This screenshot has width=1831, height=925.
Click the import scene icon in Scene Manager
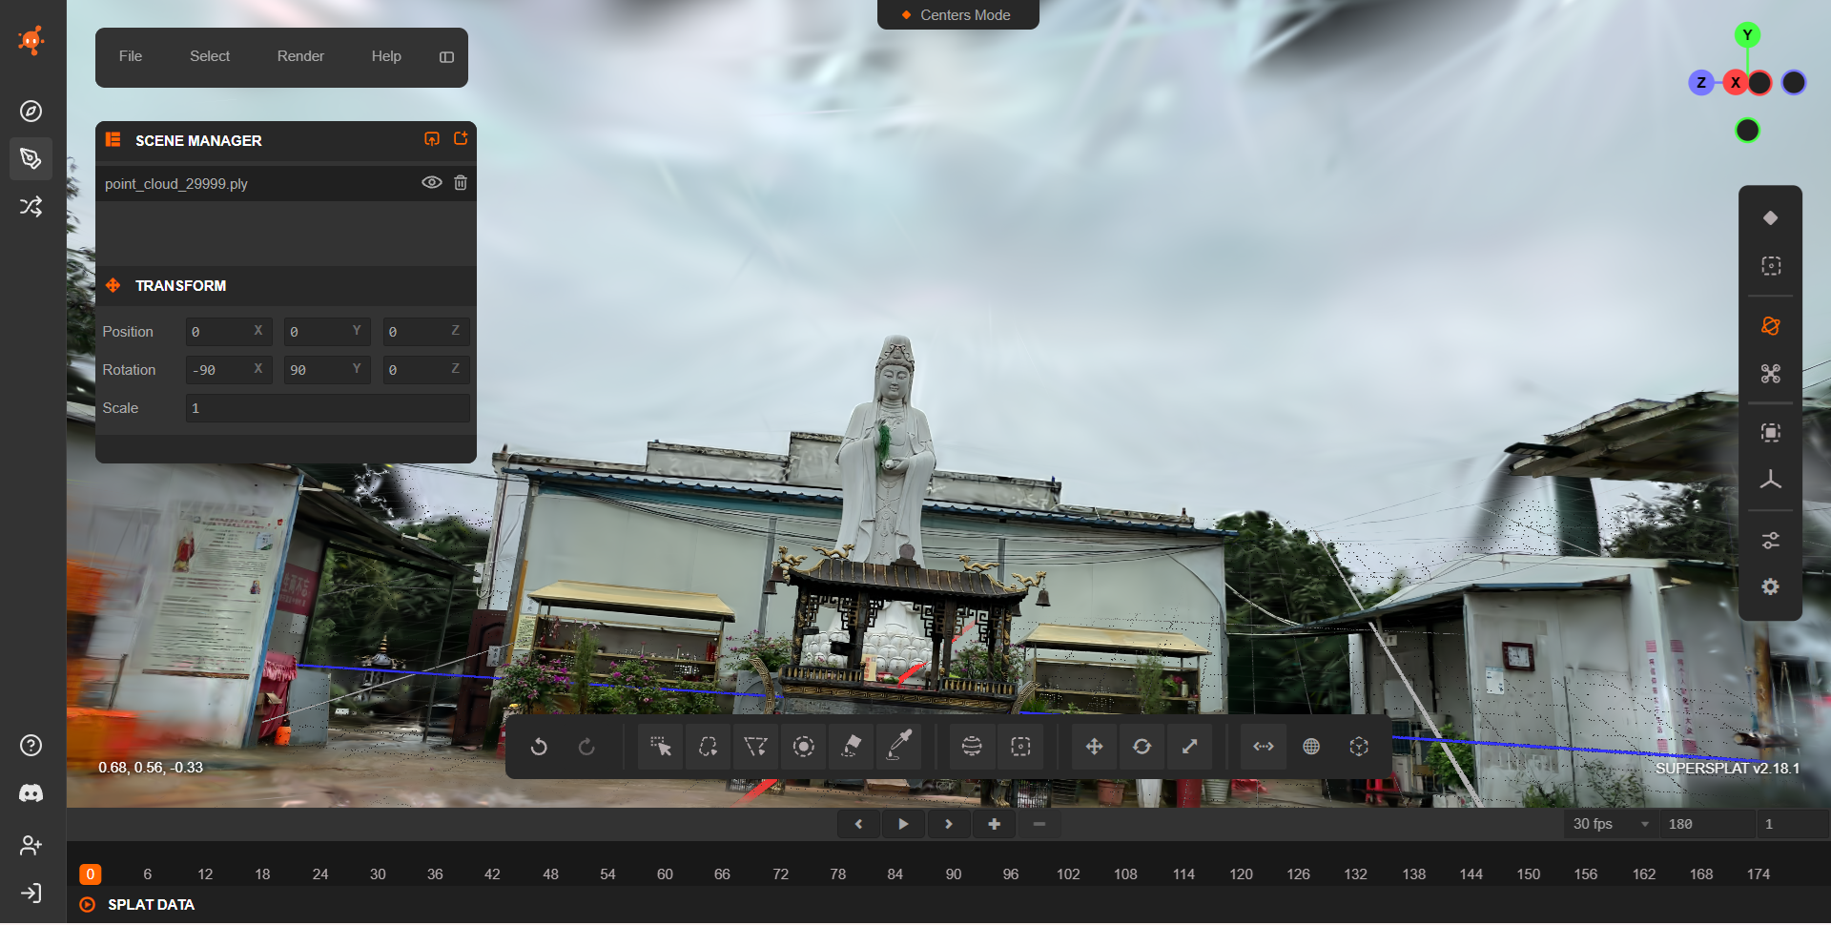432,139
